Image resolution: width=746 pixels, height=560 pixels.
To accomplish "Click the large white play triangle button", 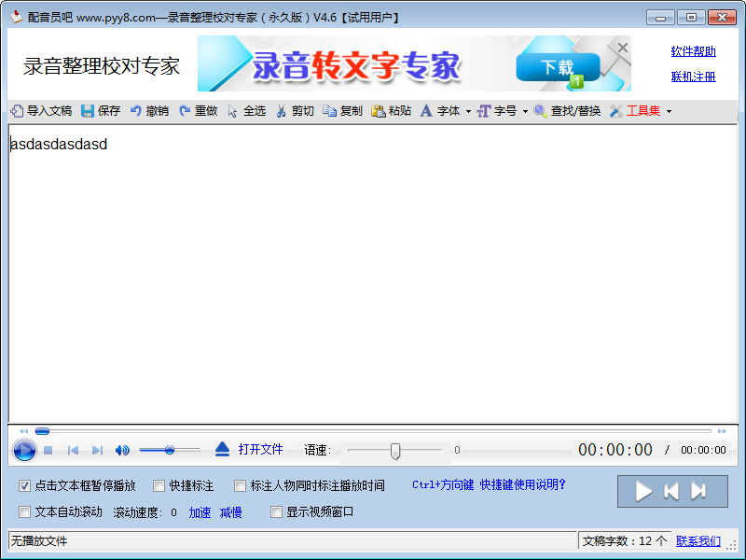I will coord(643,491).
